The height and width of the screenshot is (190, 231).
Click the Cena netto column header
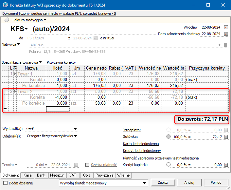96,68
